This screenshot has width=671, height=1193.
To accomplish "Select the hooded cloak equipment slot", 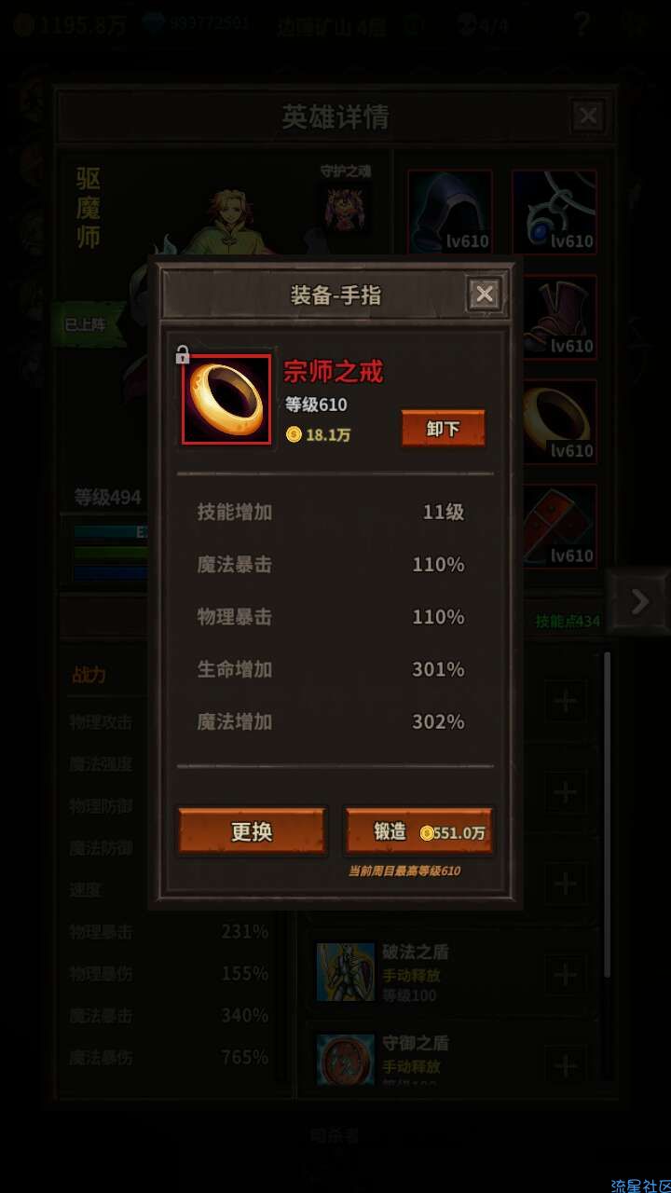I will click(449, 212).
